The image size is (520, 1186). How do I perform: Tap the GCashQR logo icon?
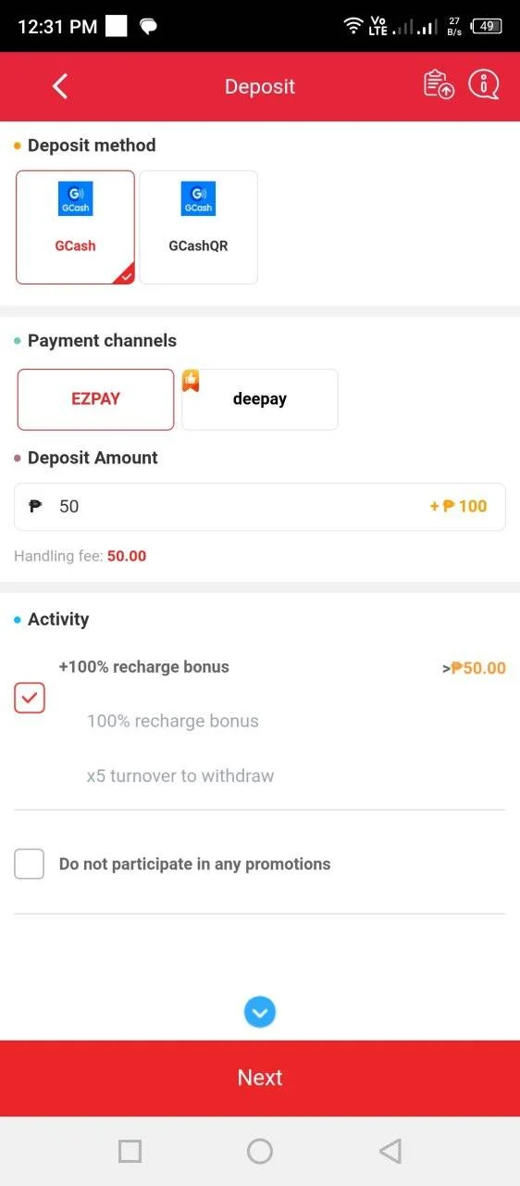[198, 199]
